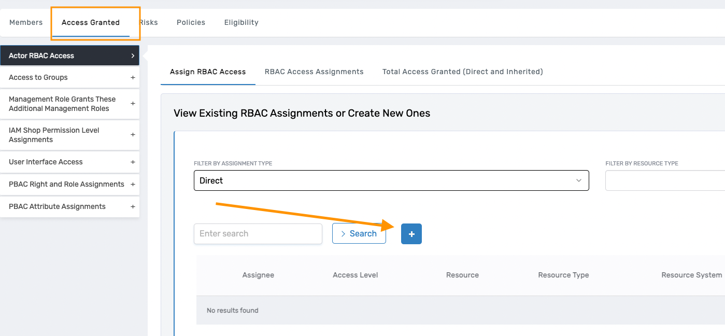Expand PBAC Attribute Assignments plus icon

click(x=133, y=207)
